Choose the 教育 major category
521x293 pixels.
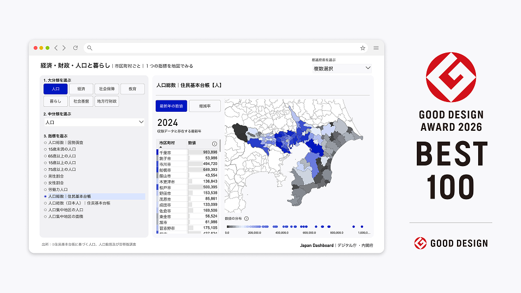click(x=132, y=88)
